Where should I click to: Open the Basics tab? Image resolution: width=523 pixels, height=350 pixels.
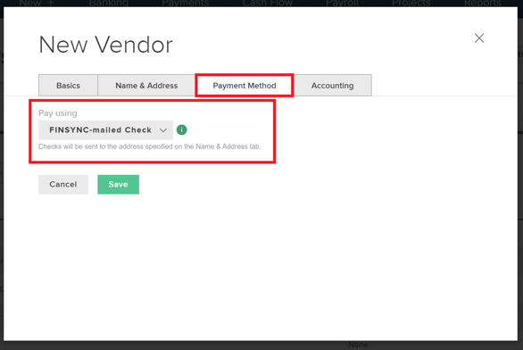68,86
